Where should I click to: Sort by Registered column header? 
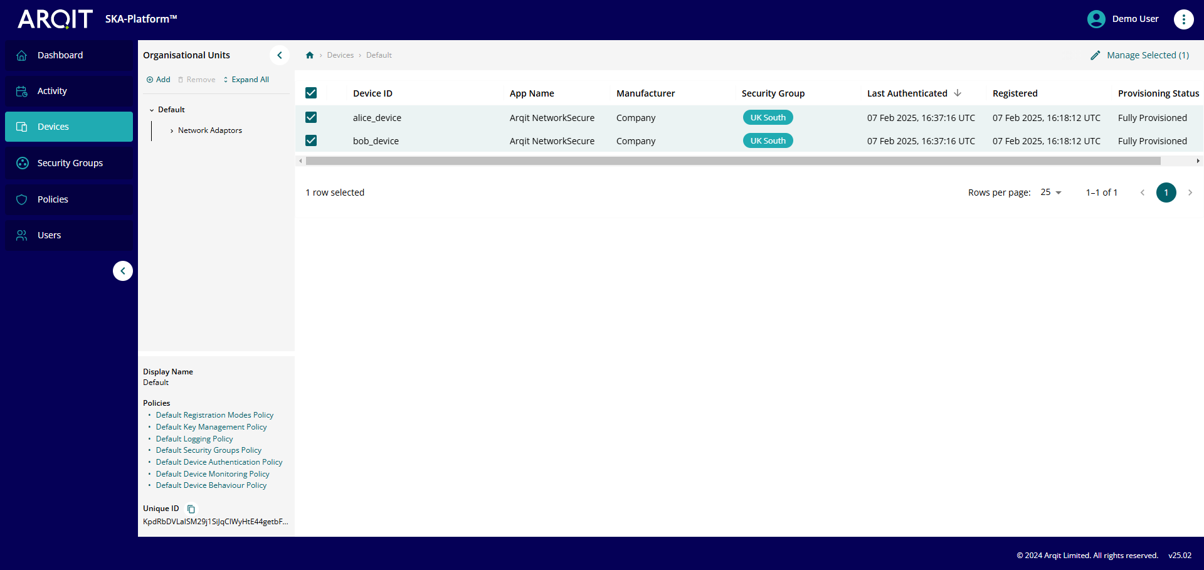(x=1015, y=93)
